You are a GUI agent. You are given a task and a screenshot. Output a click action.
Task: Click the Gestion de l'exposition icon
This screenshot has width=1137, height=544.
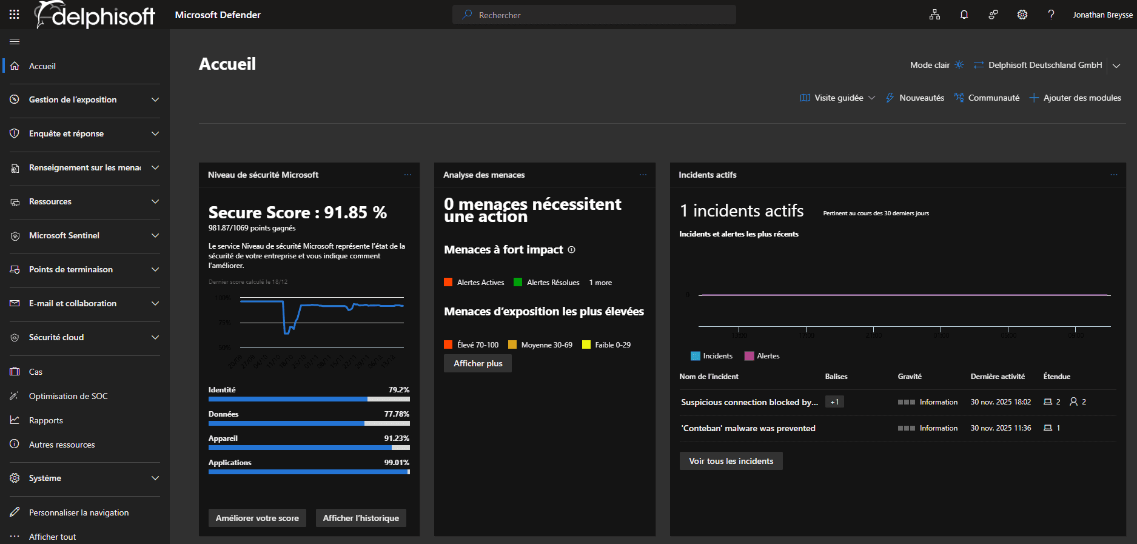coord(15,99)
